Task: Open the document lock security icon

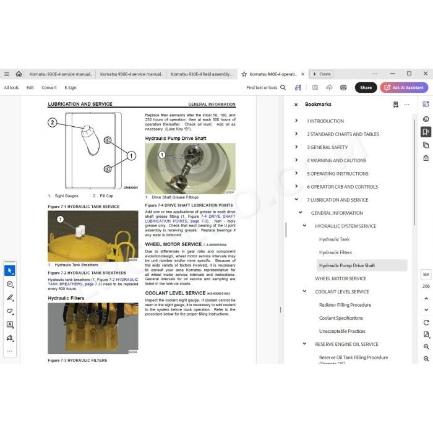Action: pos(426,158)
